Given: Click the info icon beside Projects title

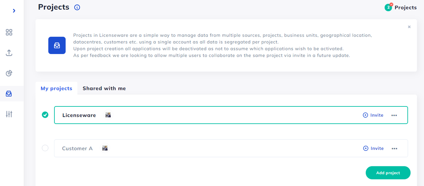Looking at the screenshot, I should pos(77,7).
